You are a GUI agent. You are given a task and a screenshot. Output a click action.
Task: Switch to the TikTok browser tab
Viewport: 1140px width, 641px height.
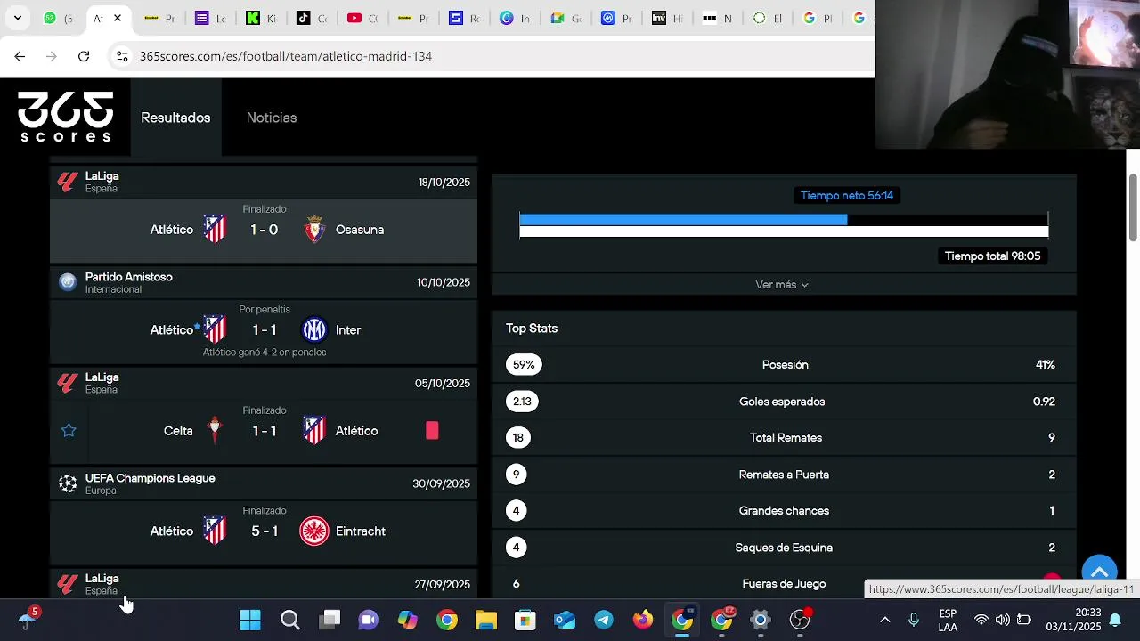tap(312, 18)
